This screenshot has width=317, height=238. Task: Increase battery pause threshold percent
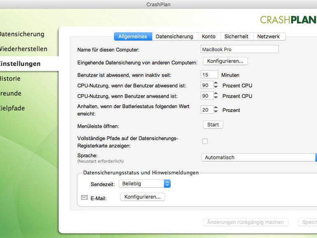tap(216, 107)
